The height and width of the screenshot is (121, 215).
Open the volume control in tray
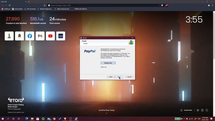tap(192, 119)
